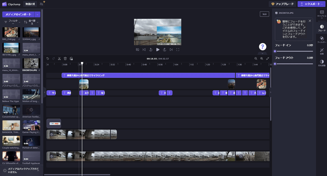Select the maou_short audio thumbnail
The width and height of the screenshot is (327, 176).
[31, 48]
